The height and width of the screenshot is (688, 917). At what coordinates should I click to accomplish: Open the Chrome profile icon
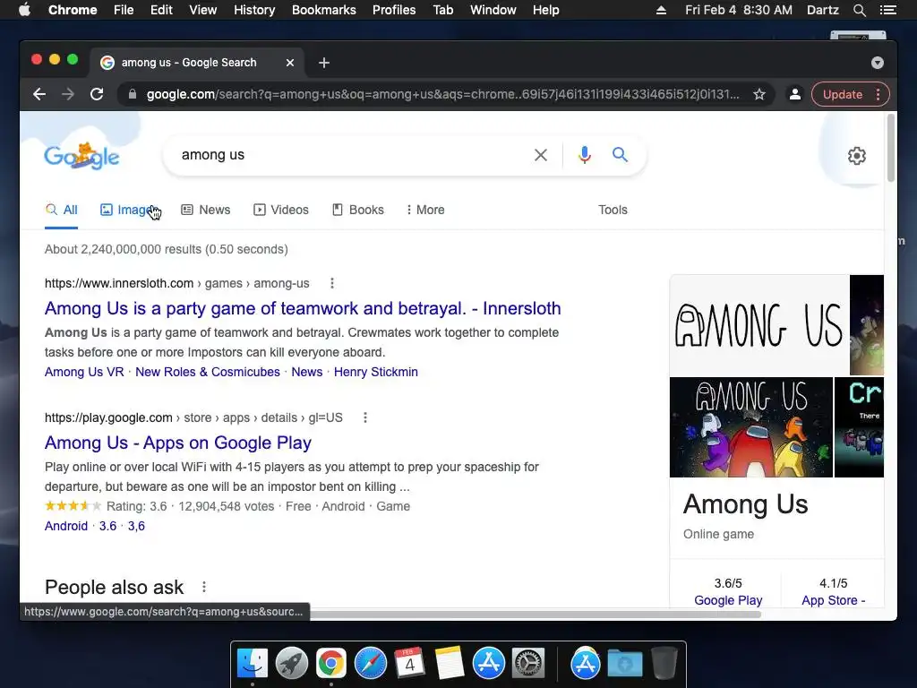pyautogui.click(x=795, y=94)
